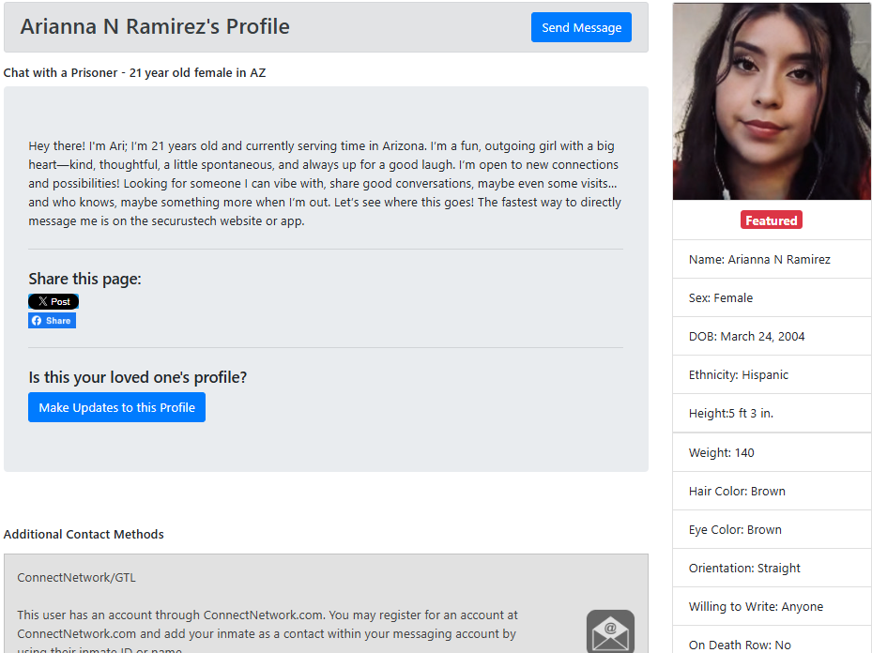Select the Arianna N Ramirez's Profile heading
872x653 pixels.
(x=155, y=26)
